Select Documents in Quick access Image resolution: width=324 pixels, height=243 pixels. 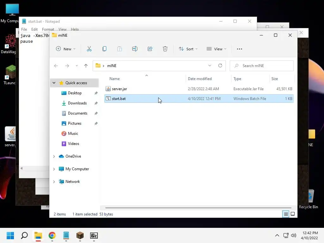(x=78, y=113)
